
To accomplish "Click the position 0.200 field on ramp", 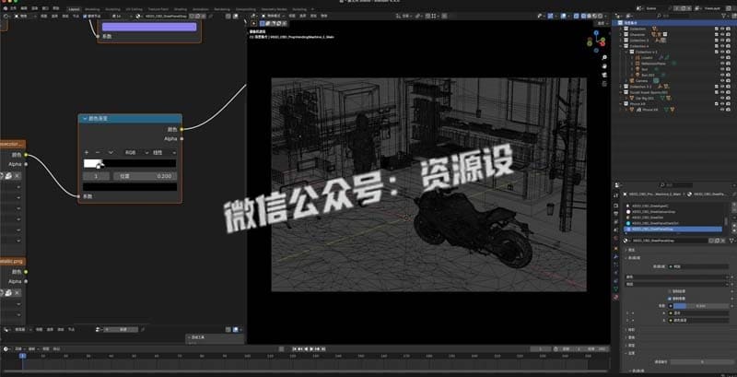I will click(146, 176).
